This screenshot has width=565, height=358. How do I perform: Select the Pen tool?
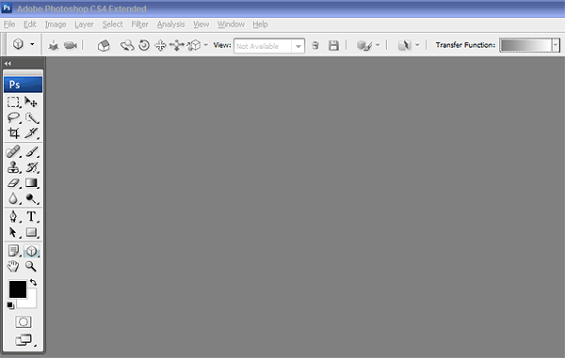(x=13, y=216)
